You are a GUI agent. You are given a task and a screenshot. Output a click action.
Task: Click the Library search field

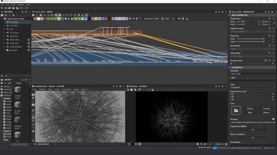(x=22, y=83)
